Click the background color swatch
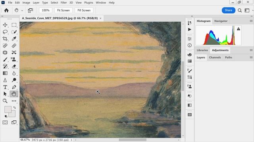This screenshot has height=142, width=254. point(13,114)
